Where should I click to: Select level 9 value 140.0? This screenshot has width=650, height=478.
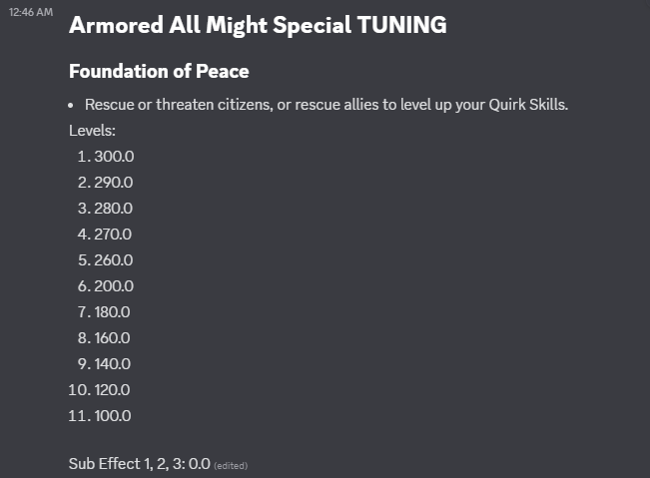(x=113, y=364)
